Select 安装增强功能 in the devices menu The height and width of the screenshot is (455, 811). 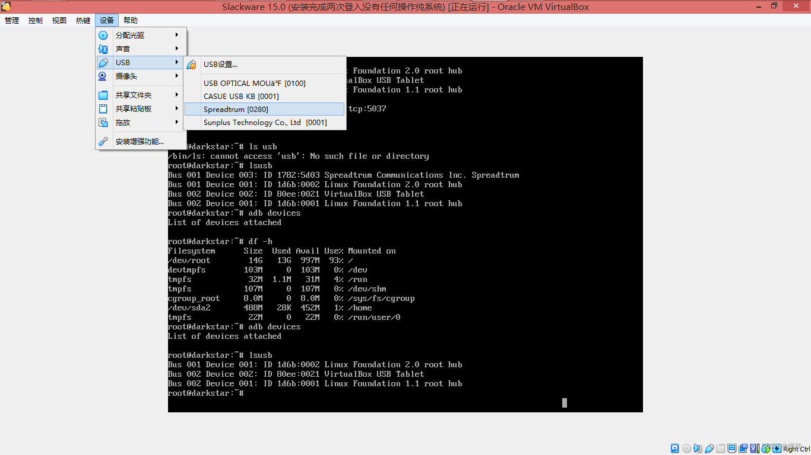(x=141, y=142)
